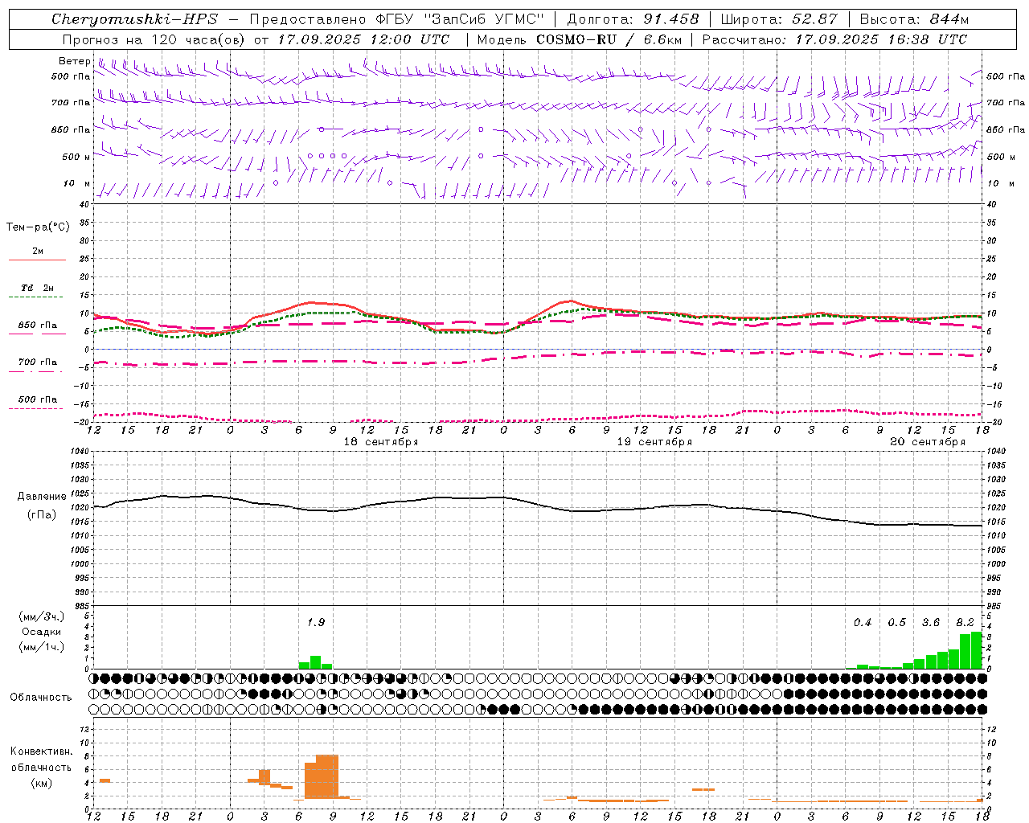Click the "Осадки" precipitation label
Viewport: 1029px width, 823px height.
41,632
